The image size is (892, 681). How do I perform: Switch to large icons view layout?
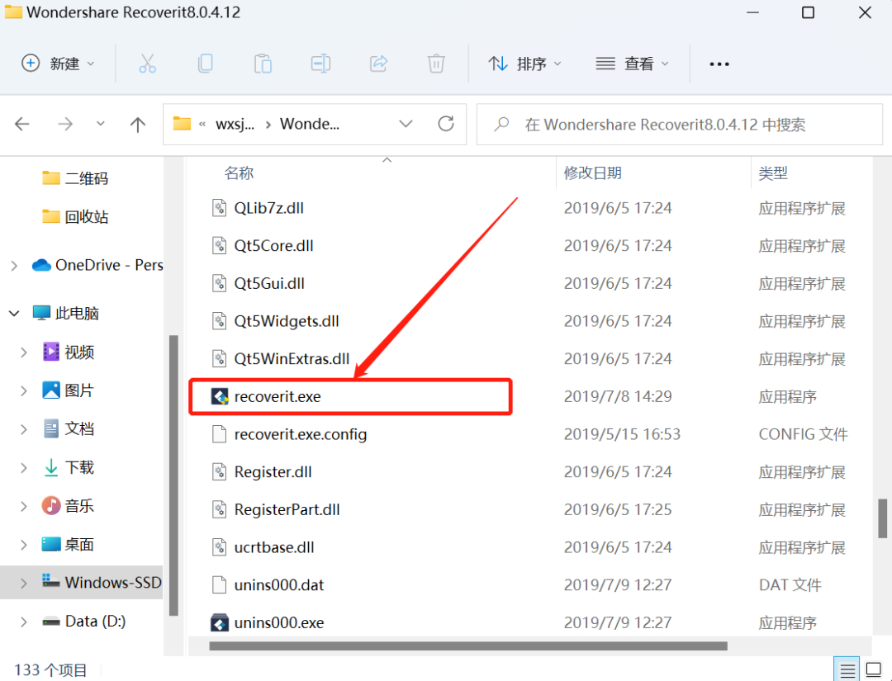874,669
